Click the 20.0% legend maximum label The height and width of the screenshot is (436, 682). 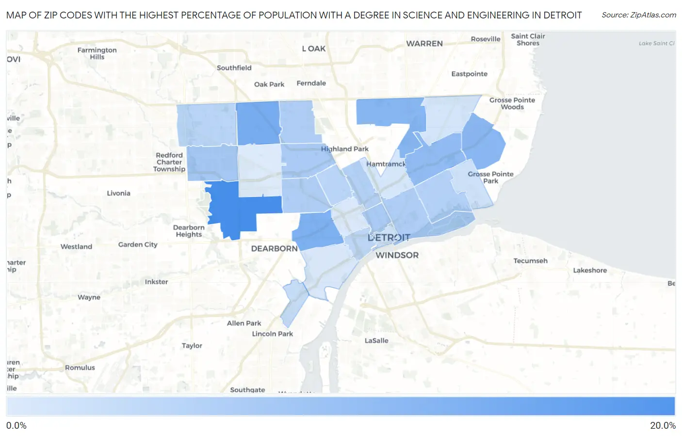point(663,426)
